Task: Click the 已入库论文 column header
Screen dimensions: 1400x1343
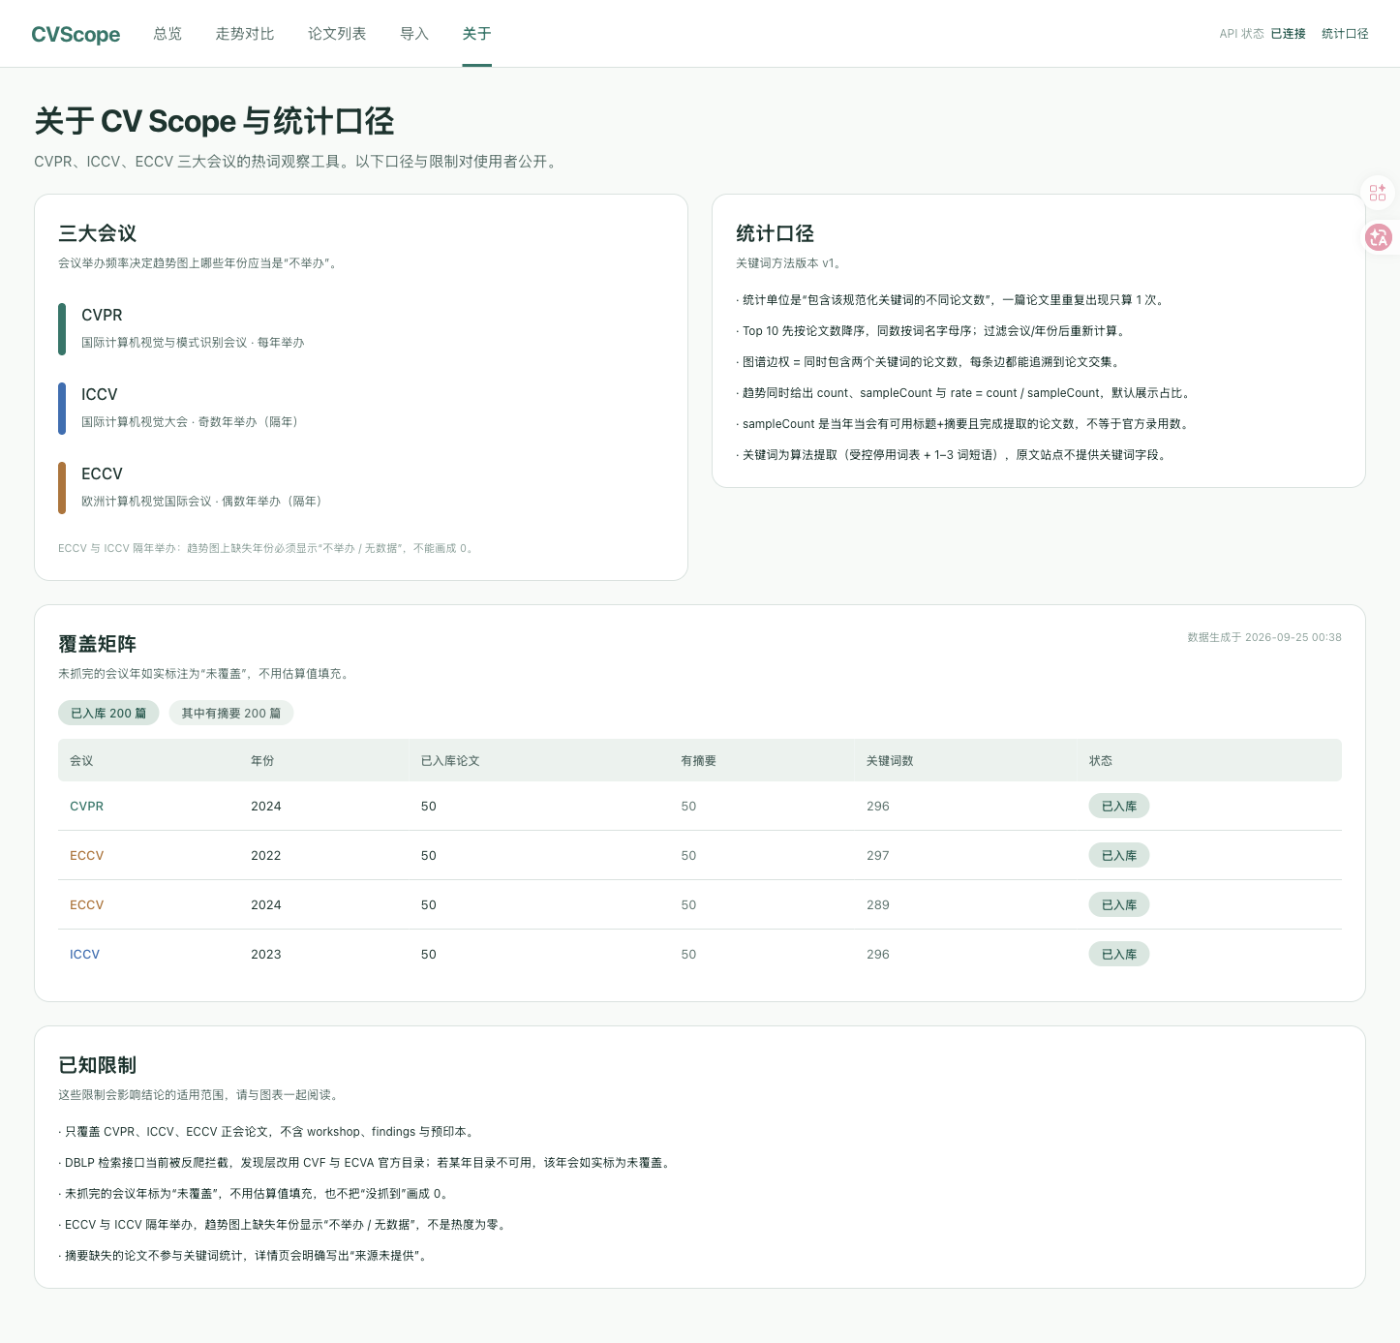Action: 450,761
